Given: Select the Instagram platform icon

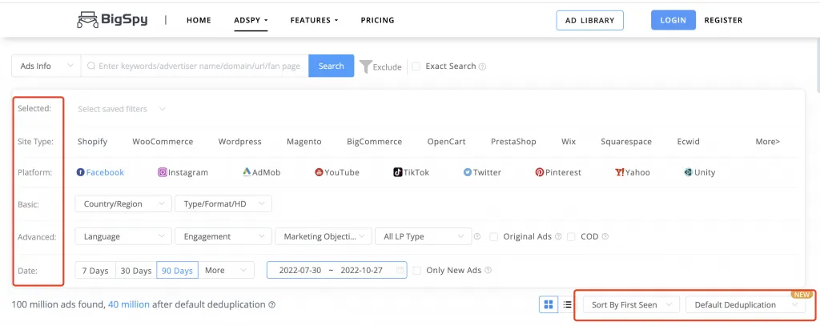Looking at the screenshot, I should click(x=162, y=172).
